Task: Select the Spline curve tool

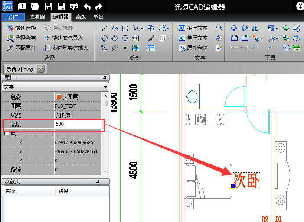Action: [x=105, y=48]
